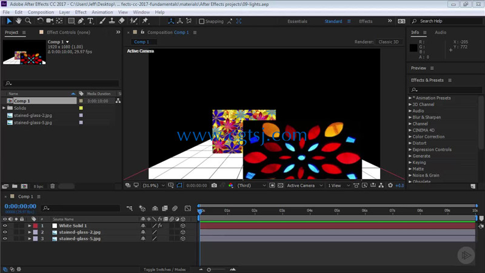The height and width of the screenshot is (273, 485).
Task: Open the Active Camera view dropdown
Action: click(x=304, y=186)
